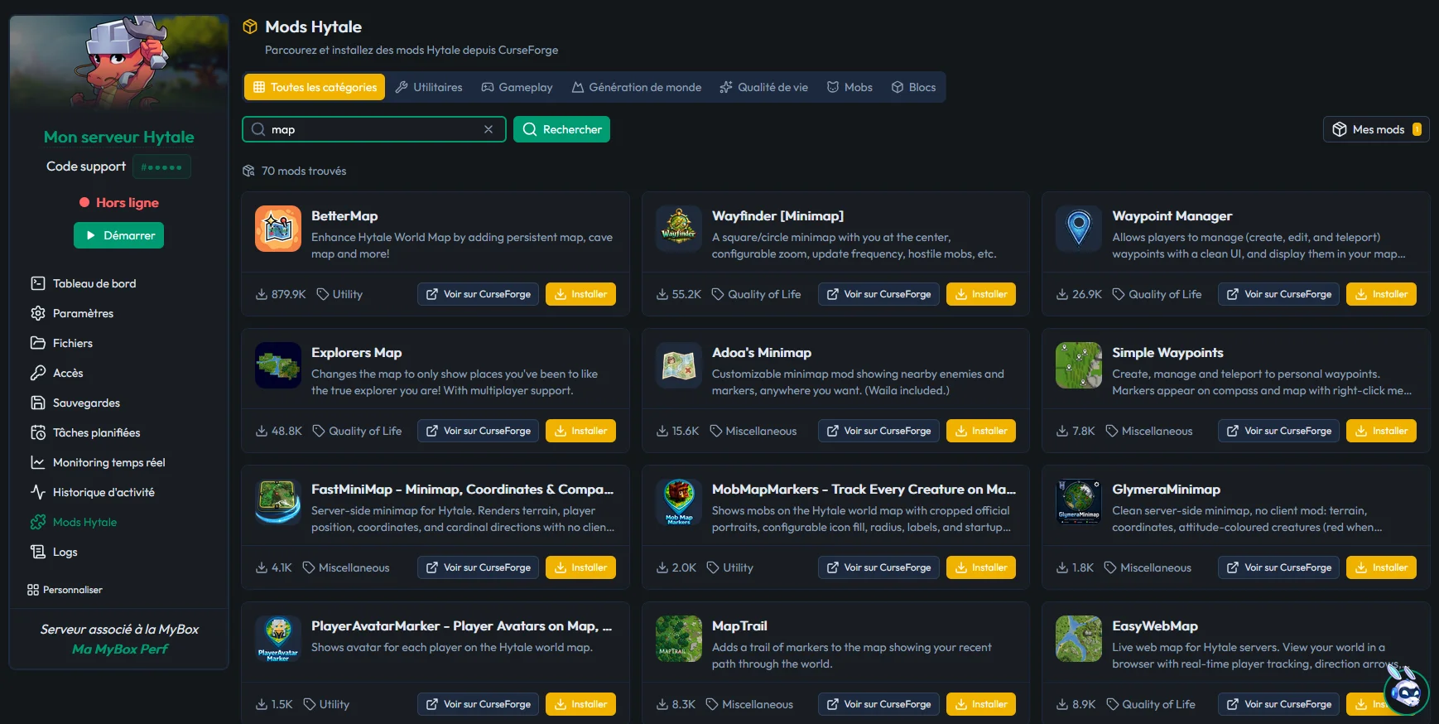View BetterMap on CurseForge
This screenshot has height=724, width=1439.
479,294
